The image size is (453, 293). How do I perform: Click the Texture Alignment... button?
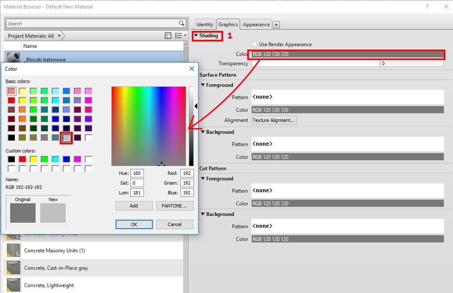[x=274, y=120]
